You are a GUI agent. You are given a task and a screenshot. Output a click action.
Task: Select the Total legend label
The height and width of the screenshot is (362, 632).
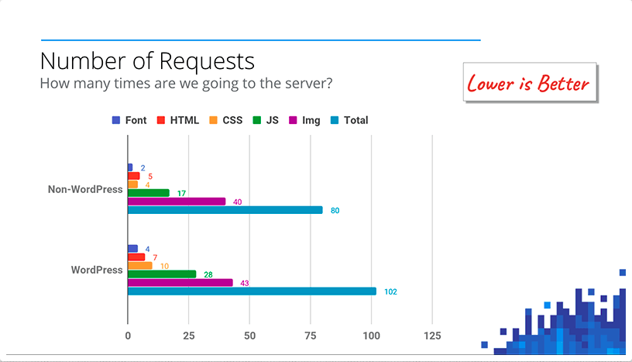pyautogui.click(x=356, y=120)
